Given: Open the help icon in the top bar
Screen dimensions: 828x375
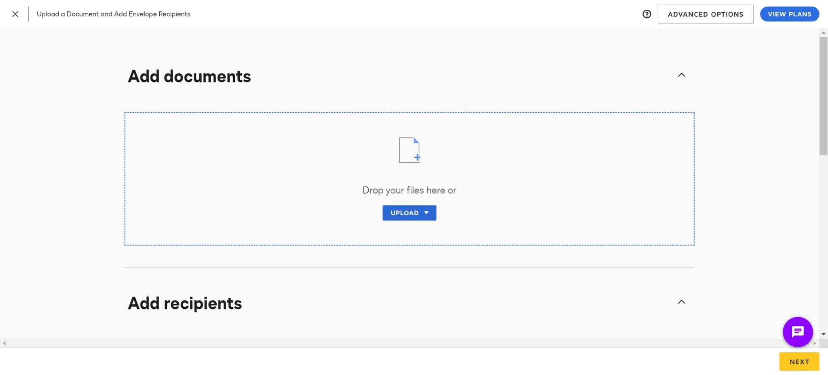Looking at the screenshot, I should (x=647, y=14).
